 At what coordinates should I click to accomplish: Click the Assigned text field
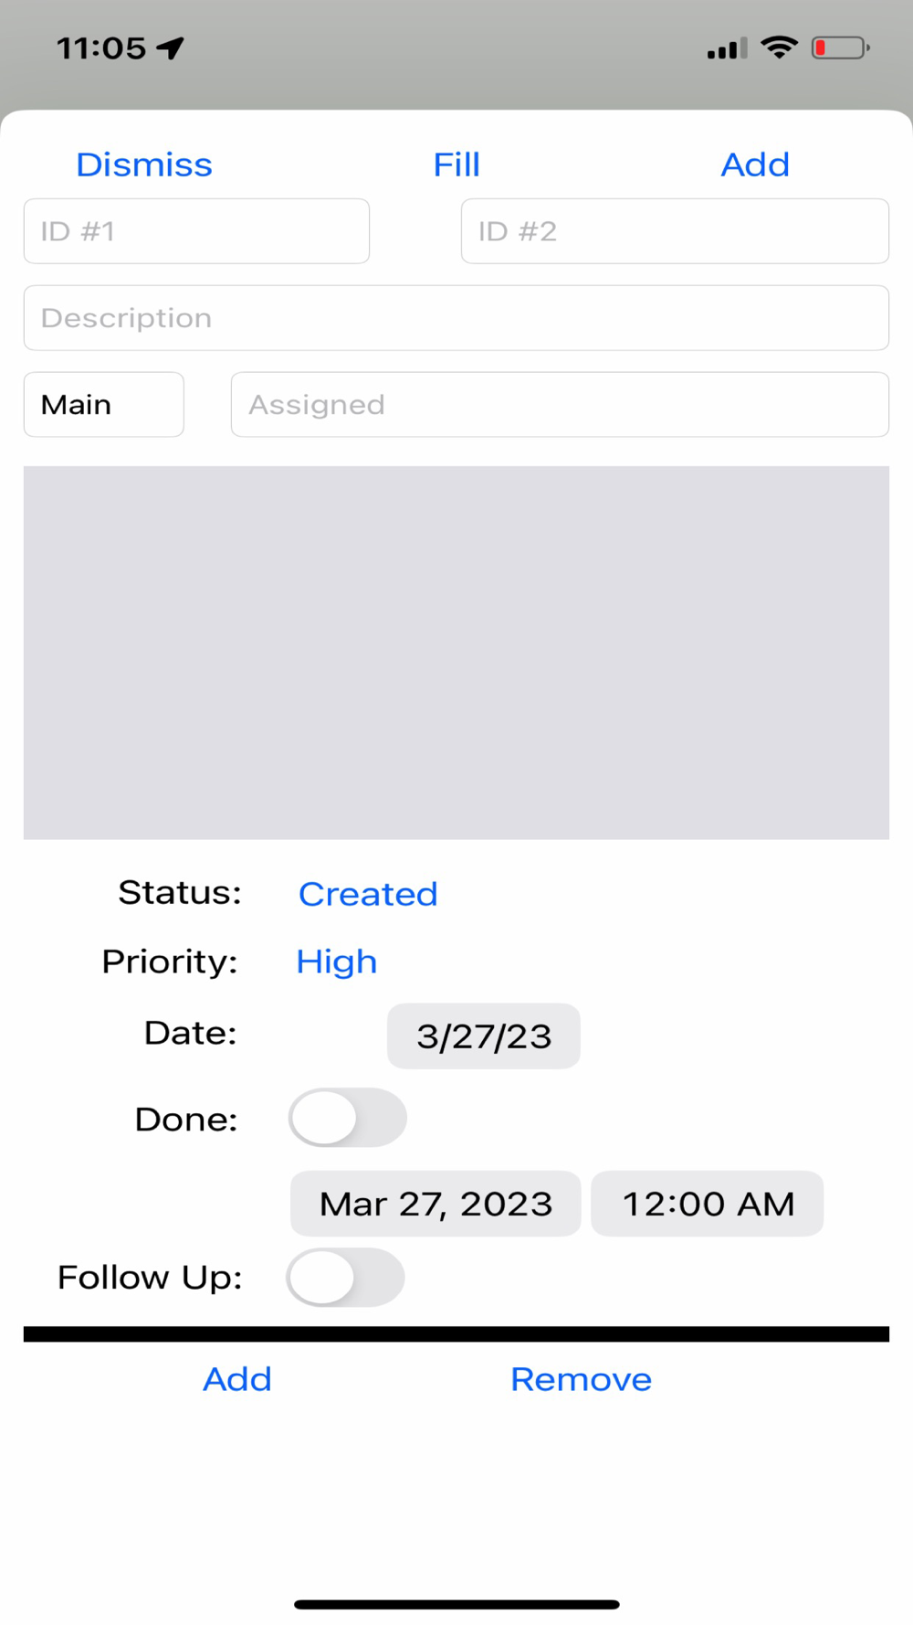560,404
